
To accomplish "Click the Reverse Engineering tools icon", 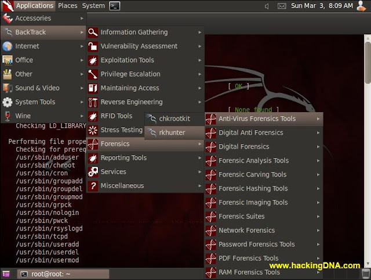I will pos(93,102).
